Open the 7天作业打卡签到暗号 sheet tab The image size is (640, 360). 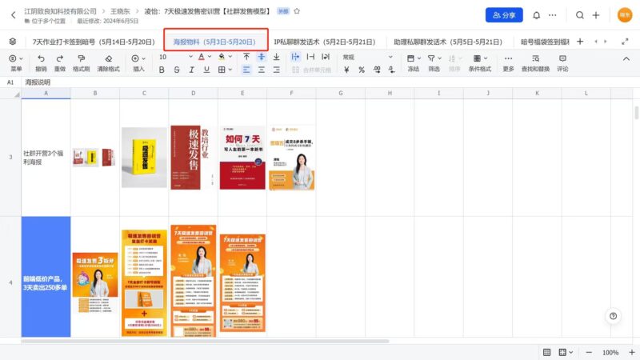[93, 41]
